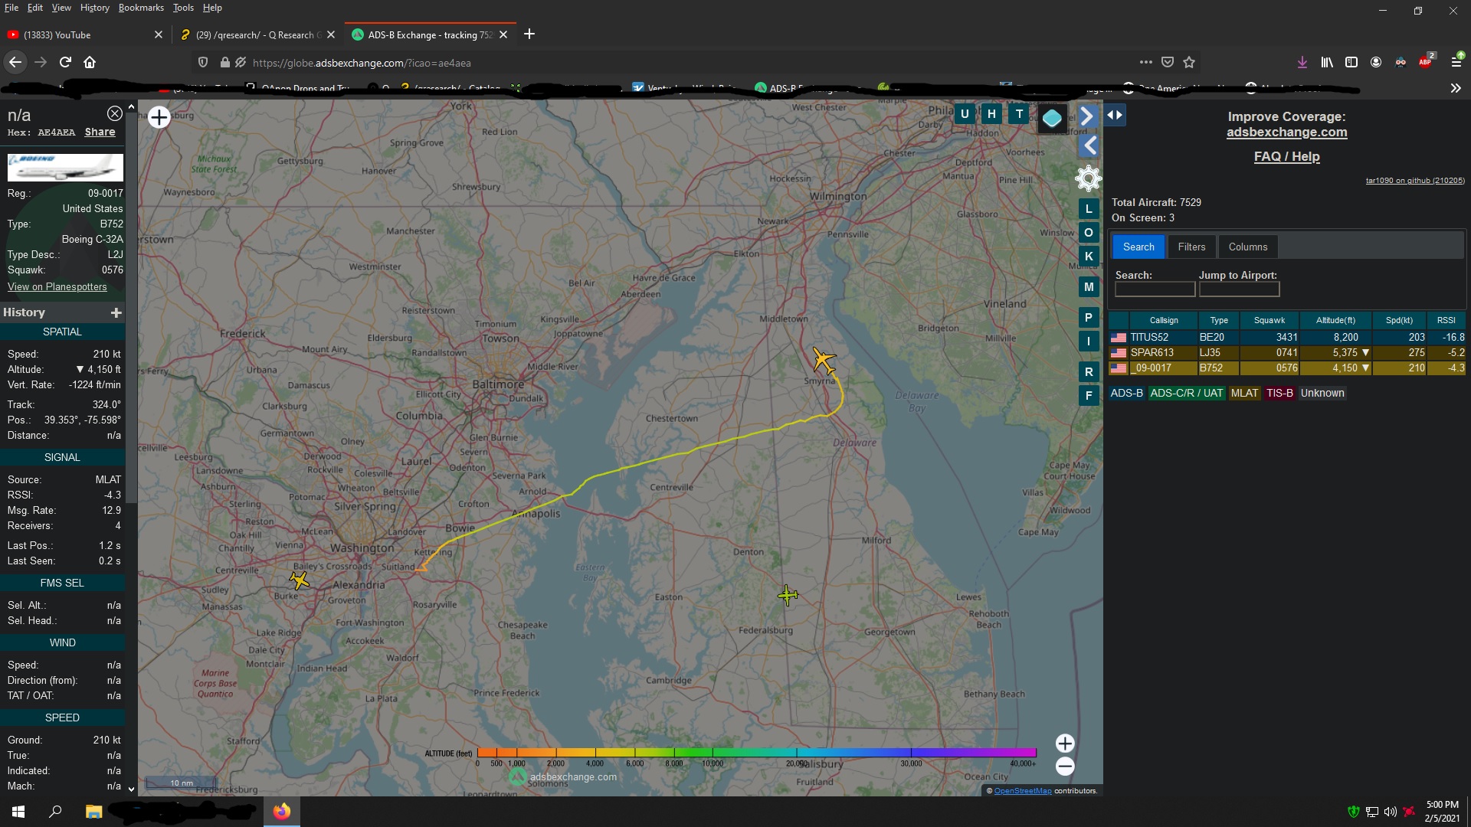Viewport: 1471px width, 827px height.
Task: Toggle the K map button
Action: (x=1089, y=256)
